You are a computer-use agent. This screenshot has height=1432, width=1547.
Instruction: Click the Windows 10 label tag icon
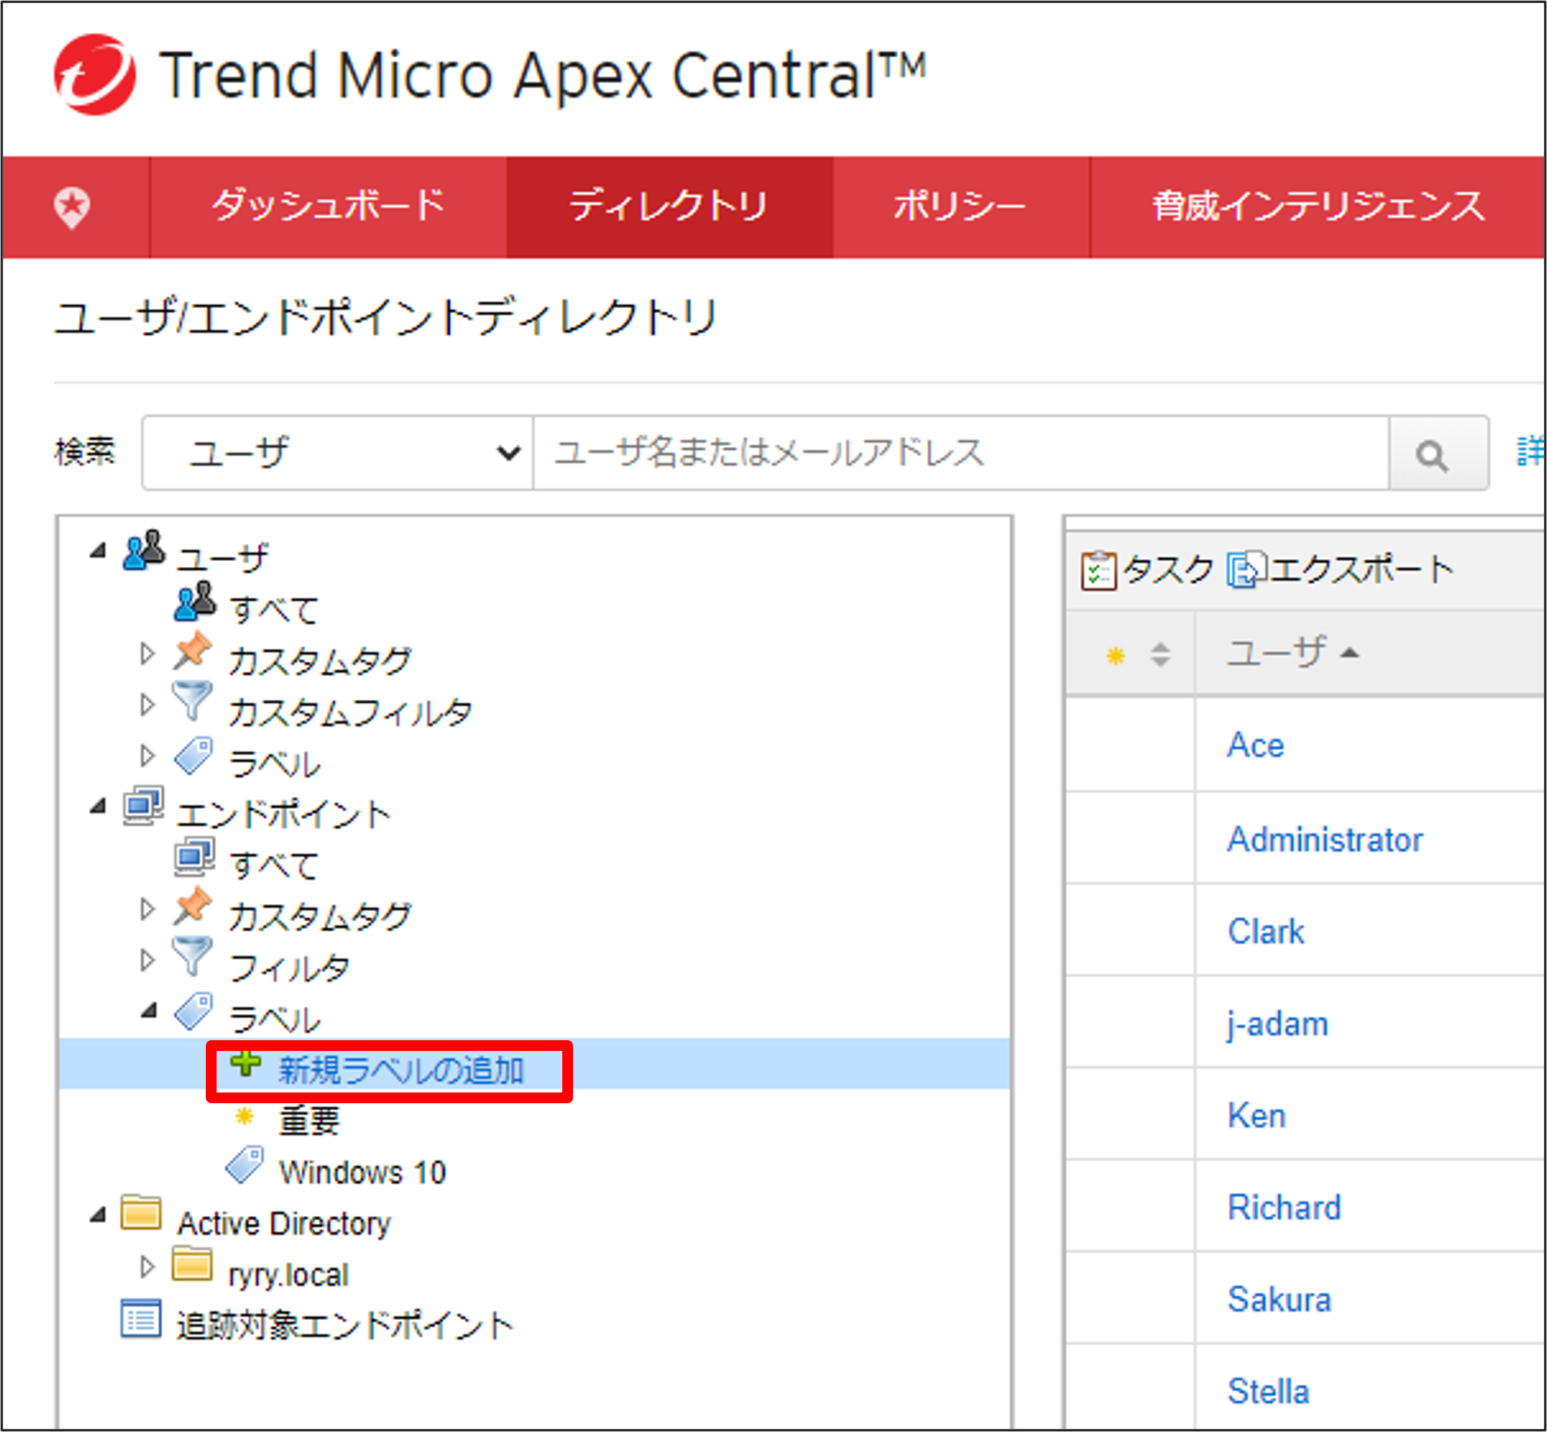click(x=245, y=1166)
